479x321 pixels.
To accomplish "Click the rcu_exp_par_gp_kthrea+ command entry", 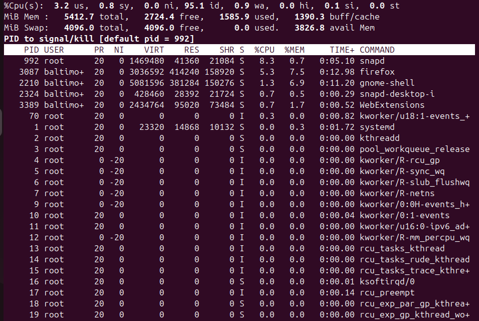I will [414, 303].
